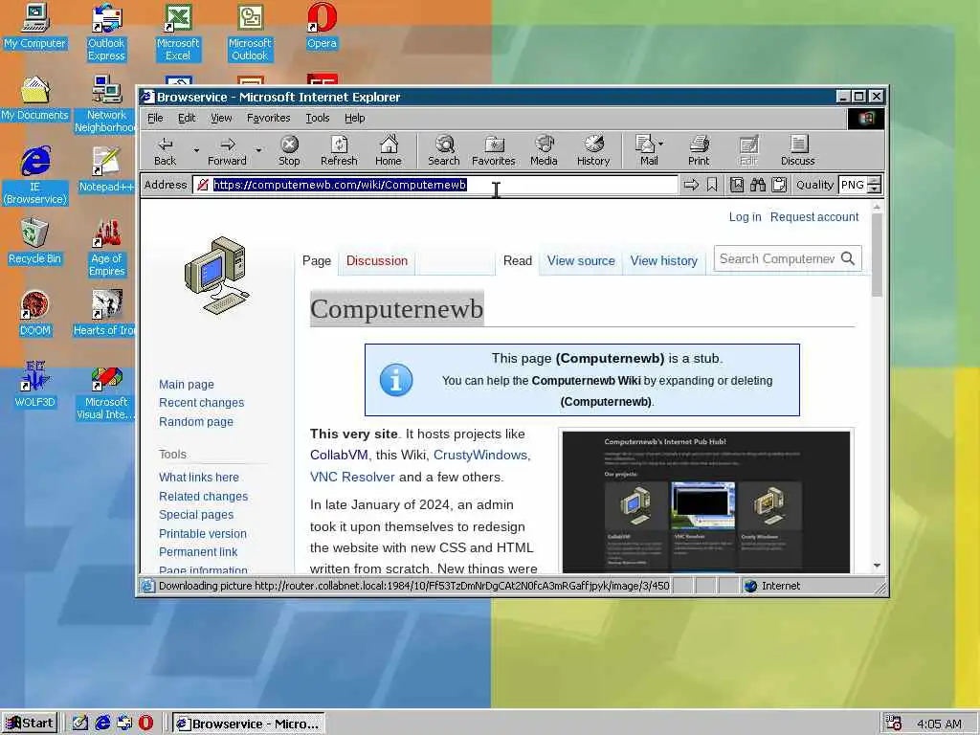The height and width of the screenshot is (735, 980).
Task: Follow the VNC Resolver link
Action: coord(352,478)
